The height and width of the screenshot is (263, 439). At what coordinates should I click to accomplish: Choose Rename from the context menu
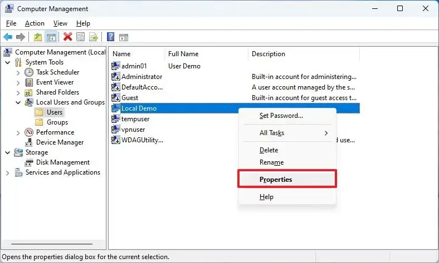(x=287, y=162)
